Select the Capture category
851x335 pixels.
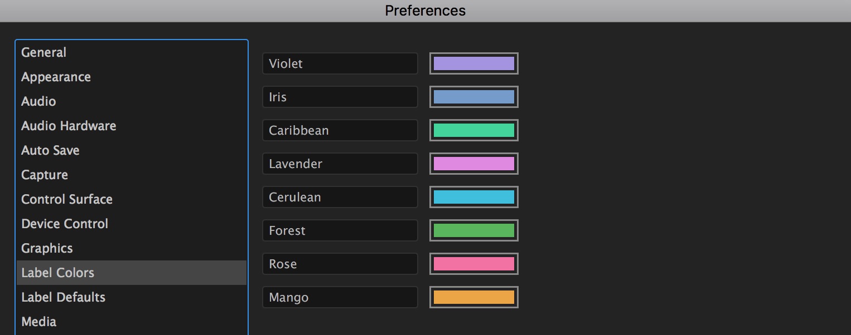coord(132,175)
